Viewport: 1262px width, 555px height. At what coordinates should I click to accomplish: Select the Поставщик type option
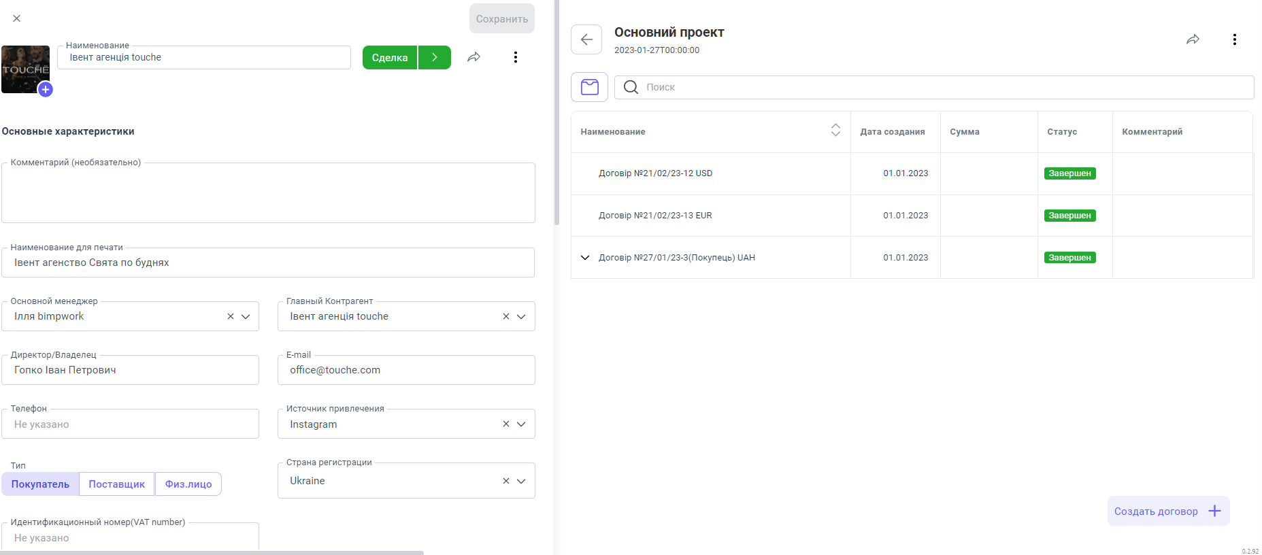116,484
